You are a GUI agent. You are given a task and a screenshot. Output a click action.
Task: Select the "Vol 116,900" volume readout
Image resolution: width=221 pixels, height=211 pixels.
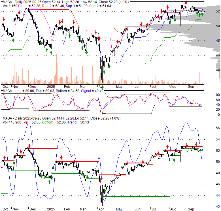click(x=12, y=122)
